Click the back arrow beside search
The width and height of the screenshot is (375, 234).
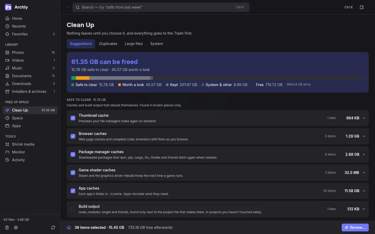point(68,7)
